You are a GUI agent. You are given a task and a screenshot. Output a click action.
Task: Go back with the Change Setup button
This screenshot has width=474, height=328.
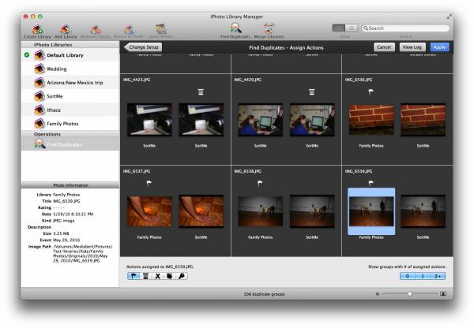point(143,47)
